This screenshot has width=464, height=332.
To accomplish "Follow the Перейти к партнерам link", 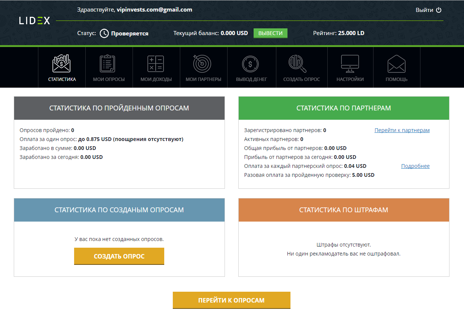I will click(402, 130).
